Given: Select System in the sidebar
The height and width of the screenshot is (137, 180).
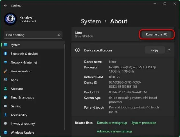Looking at the screenshot, I should click(x=33, y=45).
